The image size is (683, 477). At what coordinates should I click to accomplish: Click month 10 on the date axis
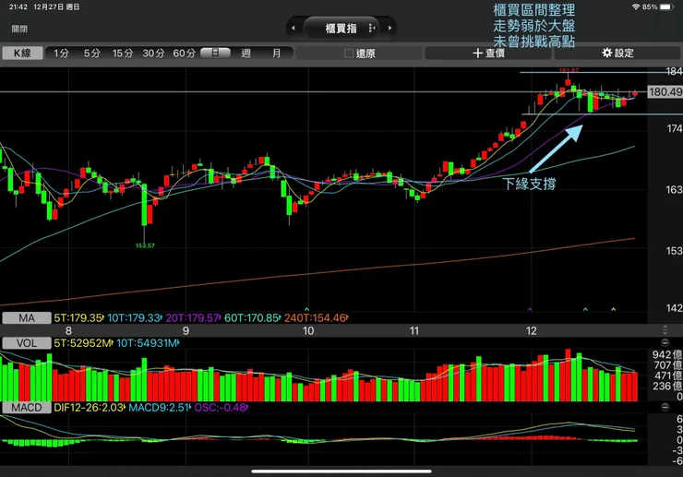308,330
